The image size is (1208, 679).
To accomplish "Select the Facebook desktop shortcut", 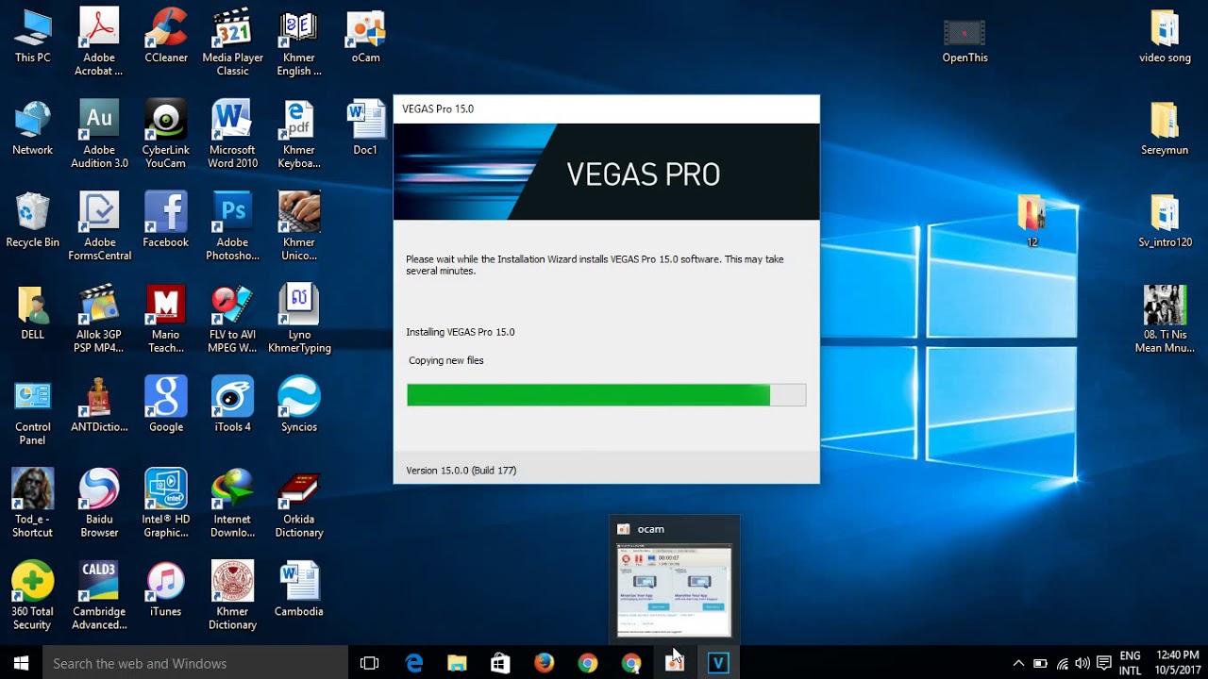I will pyautogui.click(x=166, y=221).
